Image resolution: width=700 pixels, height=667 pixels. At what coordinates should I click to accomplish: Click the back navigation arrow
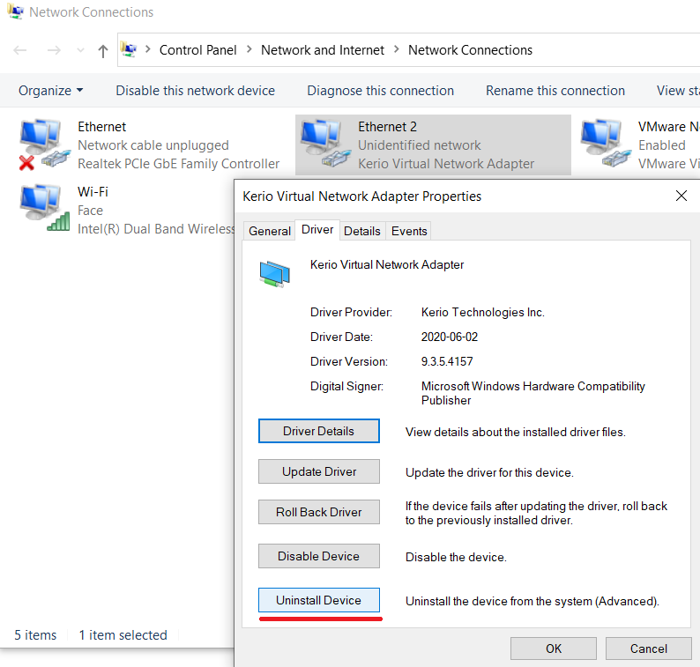20,50
